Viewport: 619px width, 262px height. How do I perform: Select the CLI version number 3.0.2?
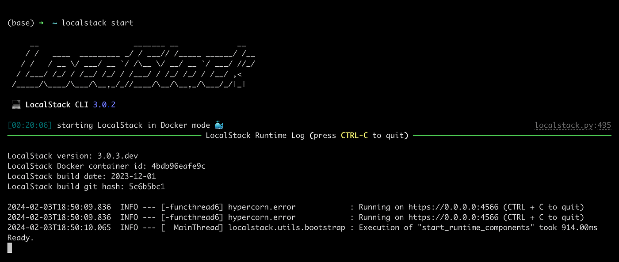(104, 105)
